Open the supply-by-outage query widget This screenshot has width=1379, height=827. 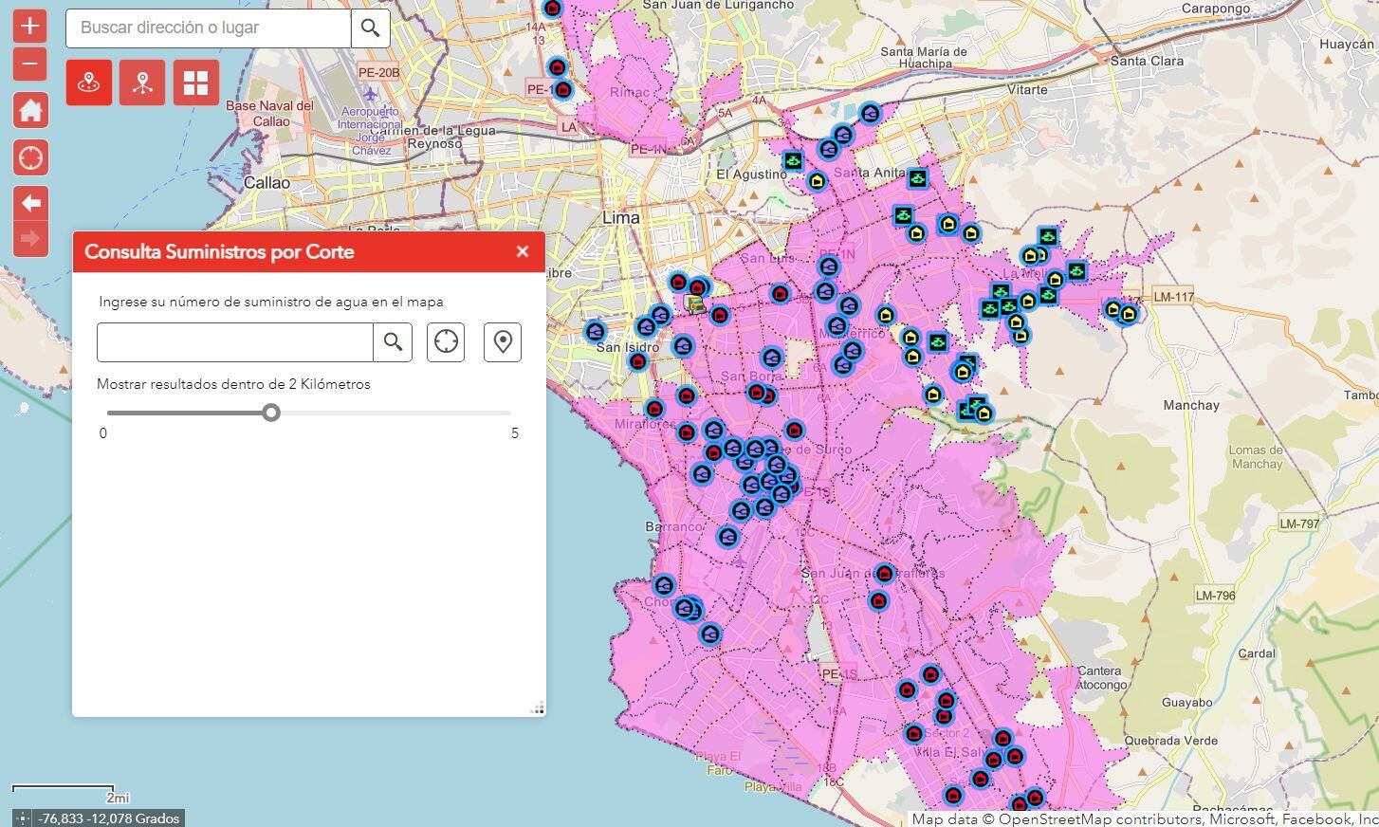click(x=89, y=83)
